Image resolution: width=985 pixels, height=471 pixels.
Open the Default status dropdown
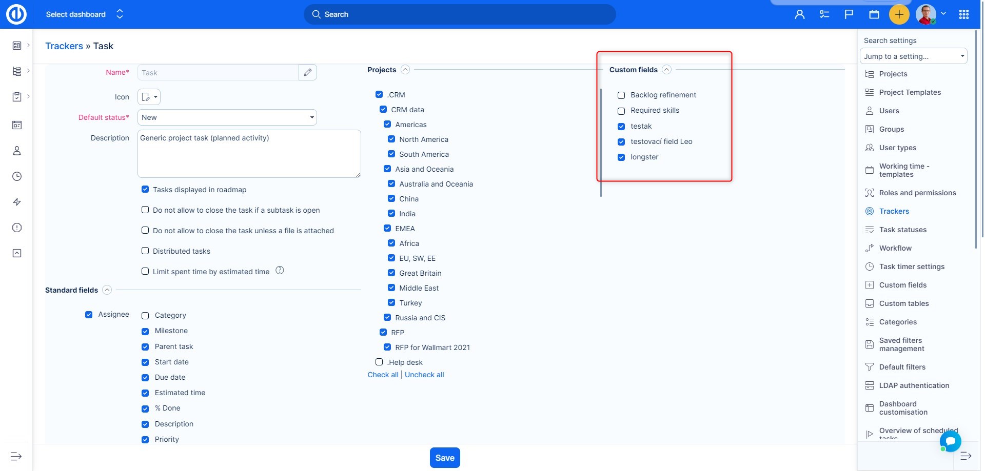[x=227, y=117]
